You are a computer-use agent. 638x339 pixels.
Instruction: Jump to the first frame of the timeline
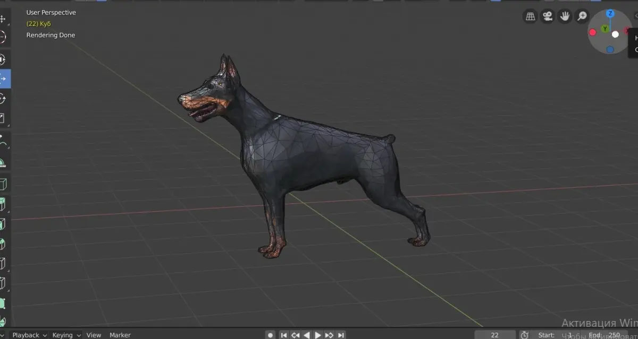click(x=284, y=335)
